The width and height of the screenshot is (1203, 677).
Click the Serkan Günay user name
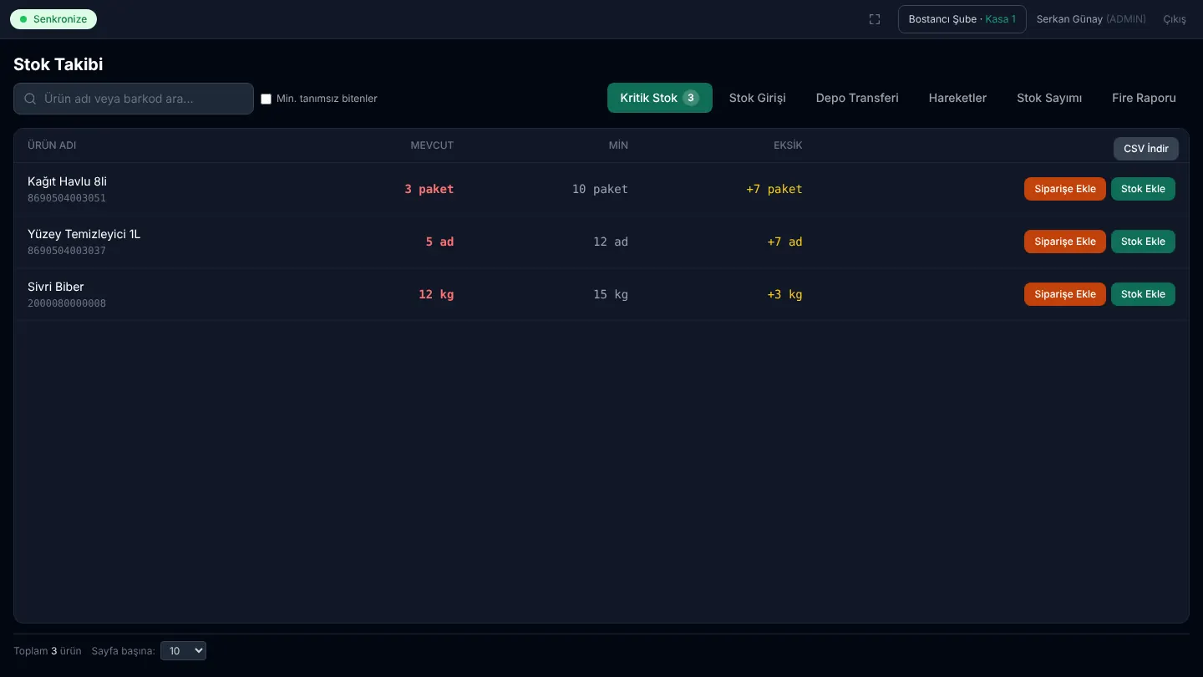[x=1069, y=19]
